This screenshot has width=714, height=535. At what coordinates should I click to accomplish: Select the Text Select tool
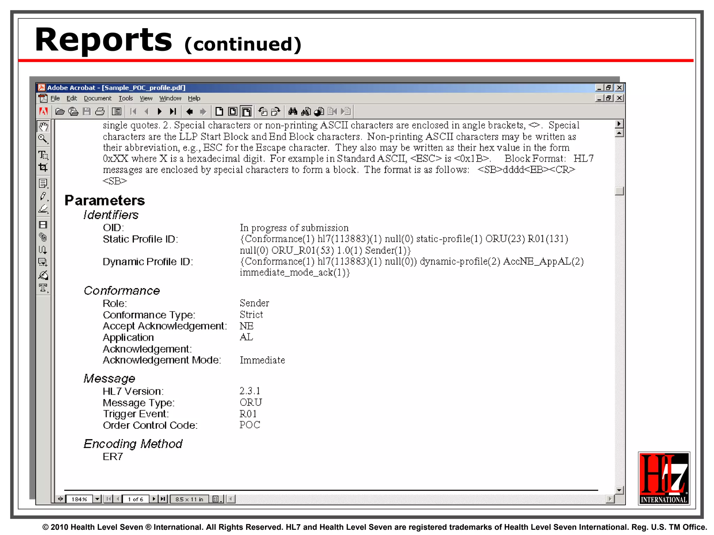click(43, 155)
